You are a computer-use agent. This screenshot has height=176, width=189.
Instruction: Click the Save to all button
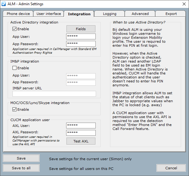point(21,168)
